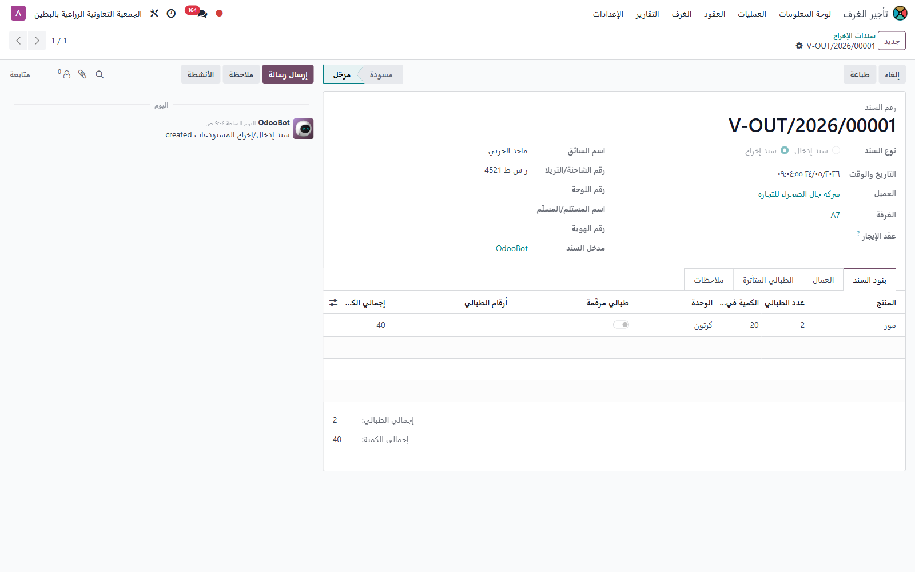Image resolution: width=915 pixels, height=572 pixels.
Task: Select the entry voucher radio option
Action: click(x=836, y=150)
